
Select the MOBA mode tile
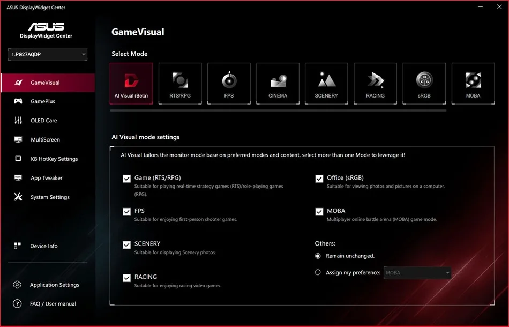click(473, 84)
